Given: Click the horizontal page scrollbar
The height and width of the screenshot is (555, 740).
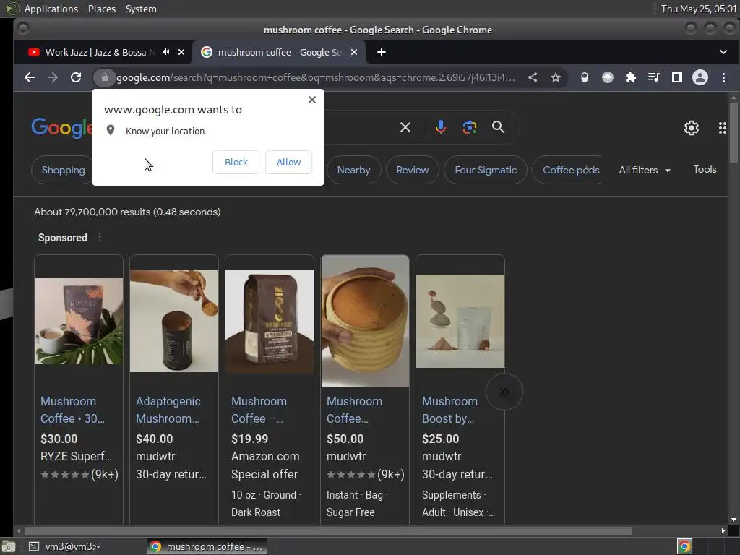Looking at the screenshot, I should 328,531.
